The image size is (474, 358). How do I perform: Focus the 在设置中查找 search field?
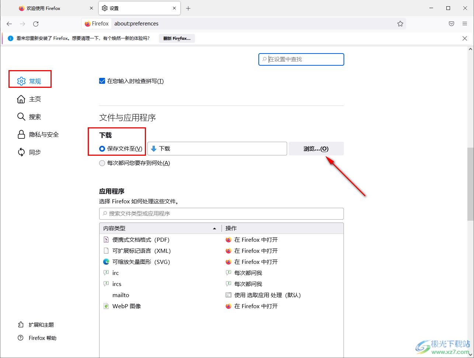[x=302, y=59]
